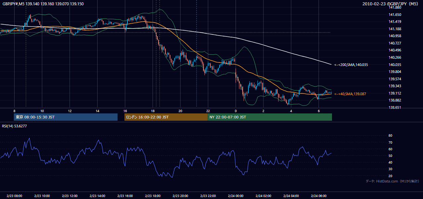The image size is (423, 199).
Task: Click the RSI 80 level label
Action: 390,136
